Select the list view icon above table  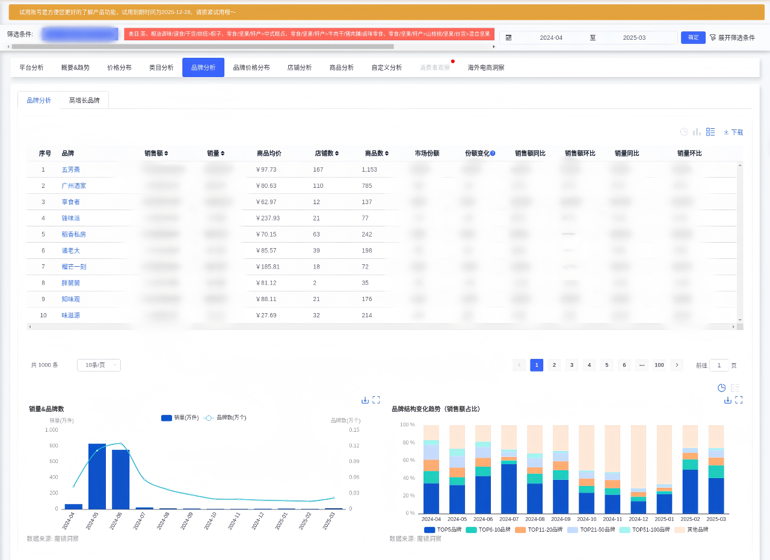pos(710,132)
